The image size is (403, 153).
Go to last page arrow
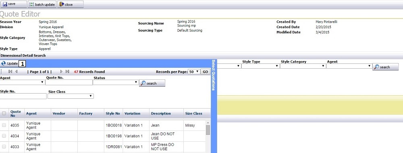coord(67,72)
